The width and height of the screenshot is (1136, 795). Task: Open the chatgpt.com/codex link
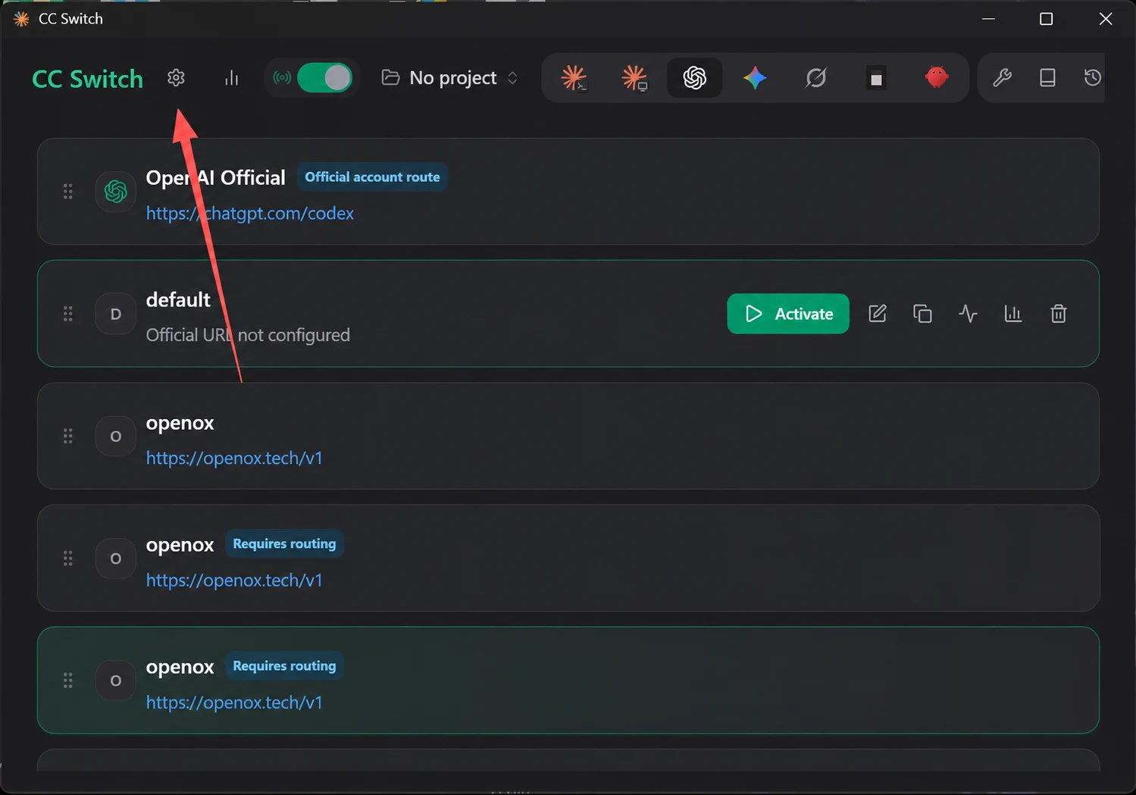pyautogui.click(x=250, y=214)
